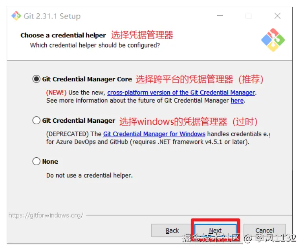Screen dimensions: 304x251
Task: Click the Git icon in the title bar
Action: (16, 16)
